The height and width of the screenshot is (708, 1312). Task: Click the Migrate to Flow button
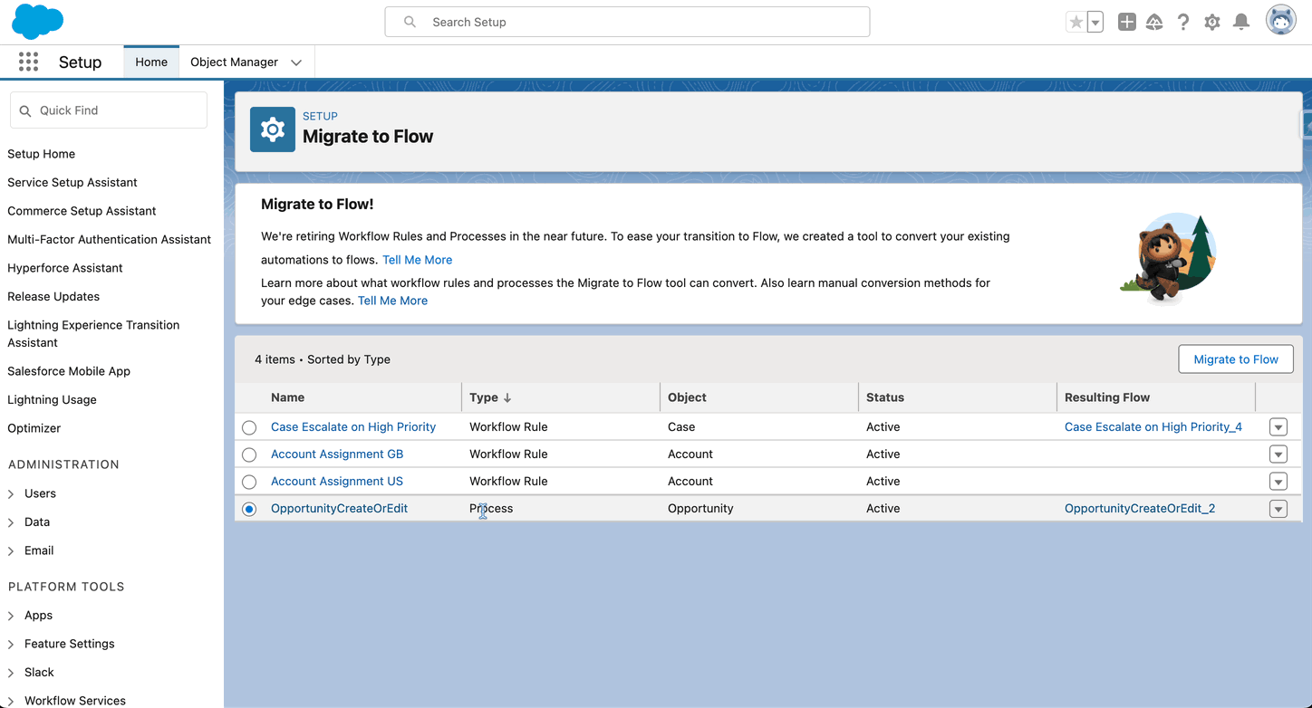1235,359
